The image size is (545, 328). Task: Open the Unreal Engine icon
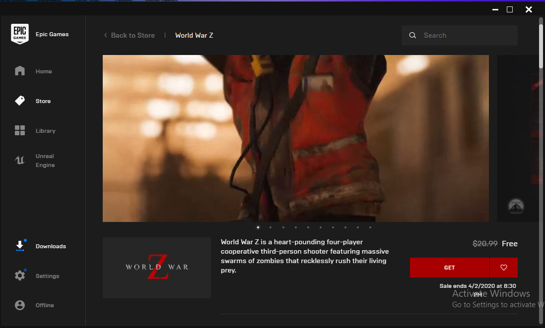click(20, 160)
